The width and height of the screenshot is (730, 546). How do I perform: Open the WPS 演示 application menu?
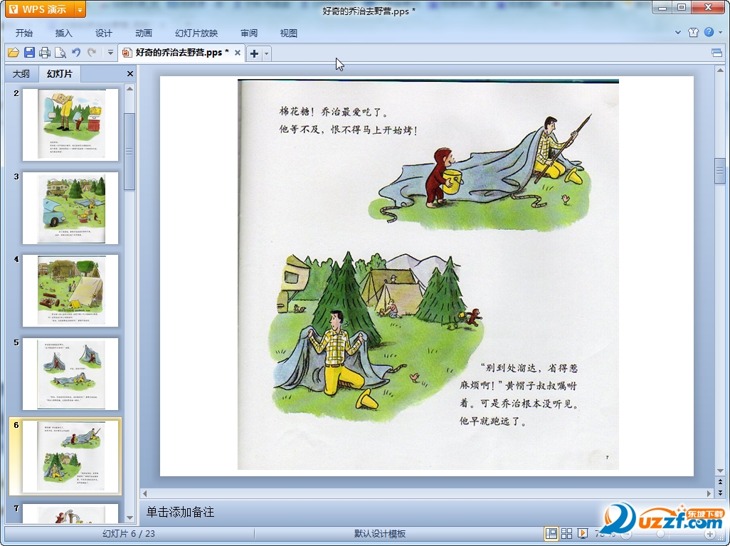(x=39, y=9)
